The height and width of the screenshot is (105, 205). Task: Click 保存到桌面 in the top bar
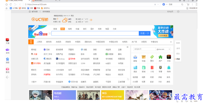[46, 11]
